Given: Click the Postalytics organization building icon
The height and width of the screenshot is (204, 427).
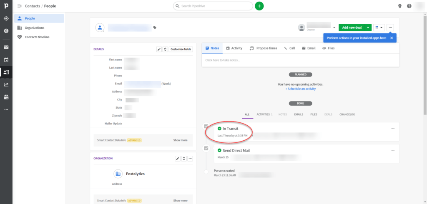Looking at the screenshot, I should 118,174.
